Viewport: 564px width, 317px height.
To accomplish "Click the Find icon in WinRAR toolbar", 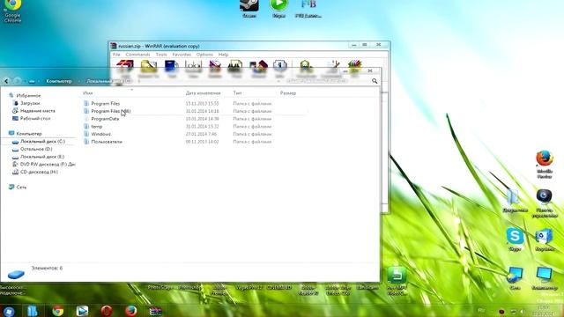I will 235,67.
